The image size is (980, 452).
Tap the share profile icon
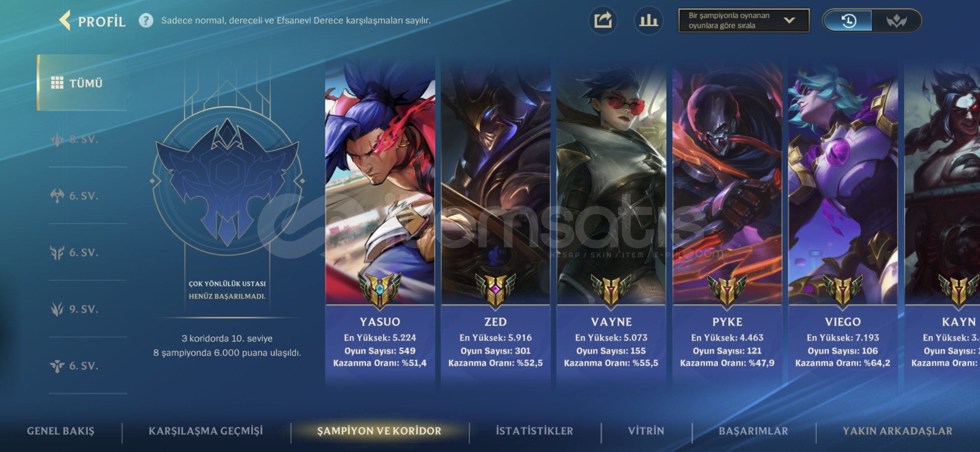pos(603,21)
